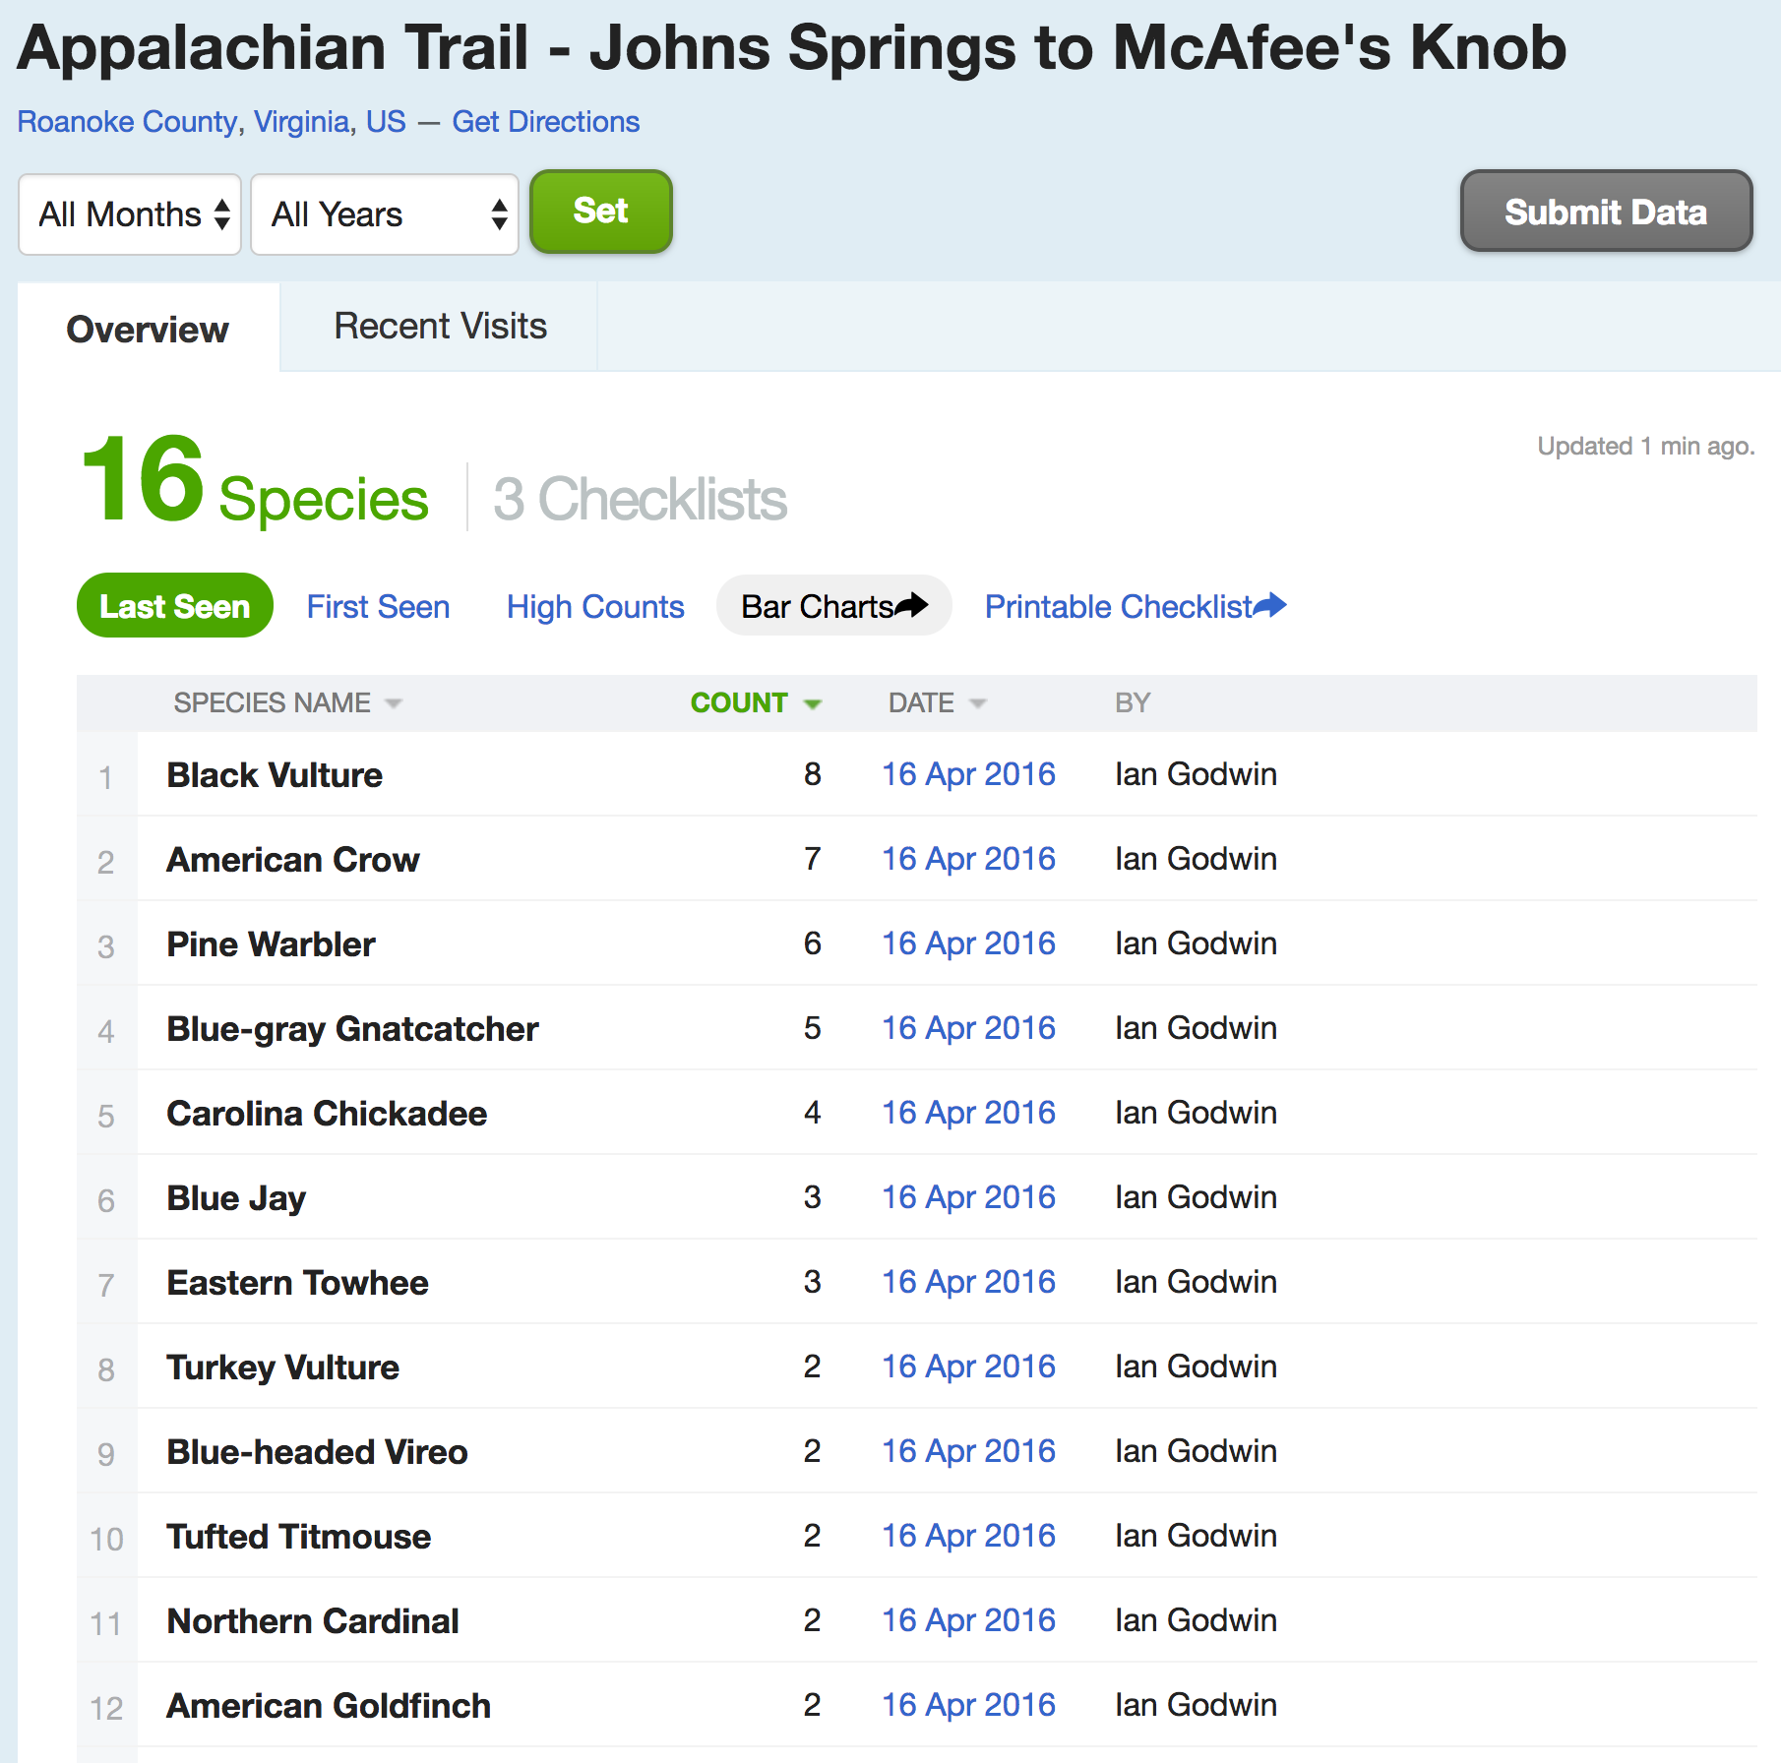This screenshot has width=1781, height=1763.
Task: Open the All Months dropdown
Action: point(131,214)
